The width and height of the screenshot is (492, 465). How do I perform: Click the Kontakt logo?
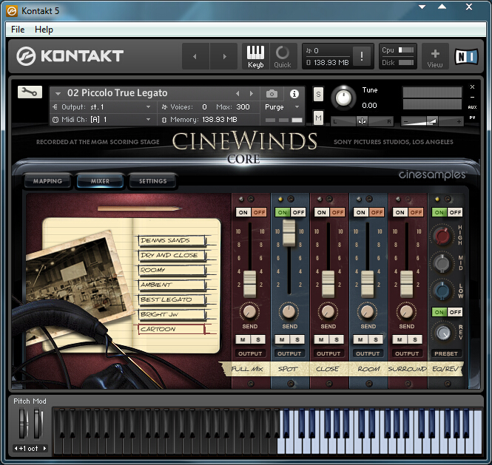coord(70,56)
